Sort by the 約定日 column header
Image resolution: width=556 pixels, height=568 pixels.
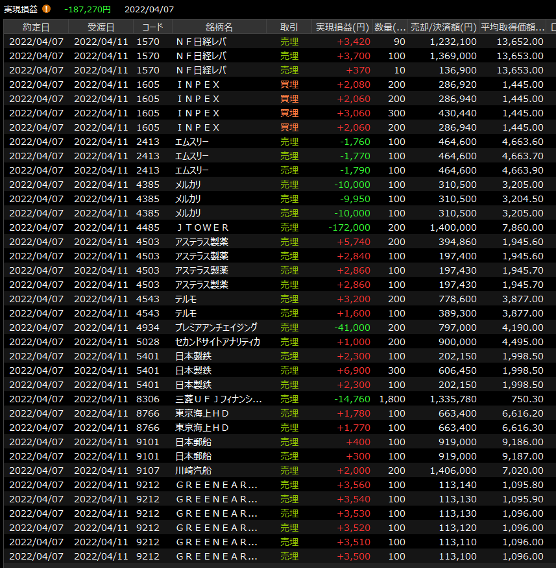[36, 27]
